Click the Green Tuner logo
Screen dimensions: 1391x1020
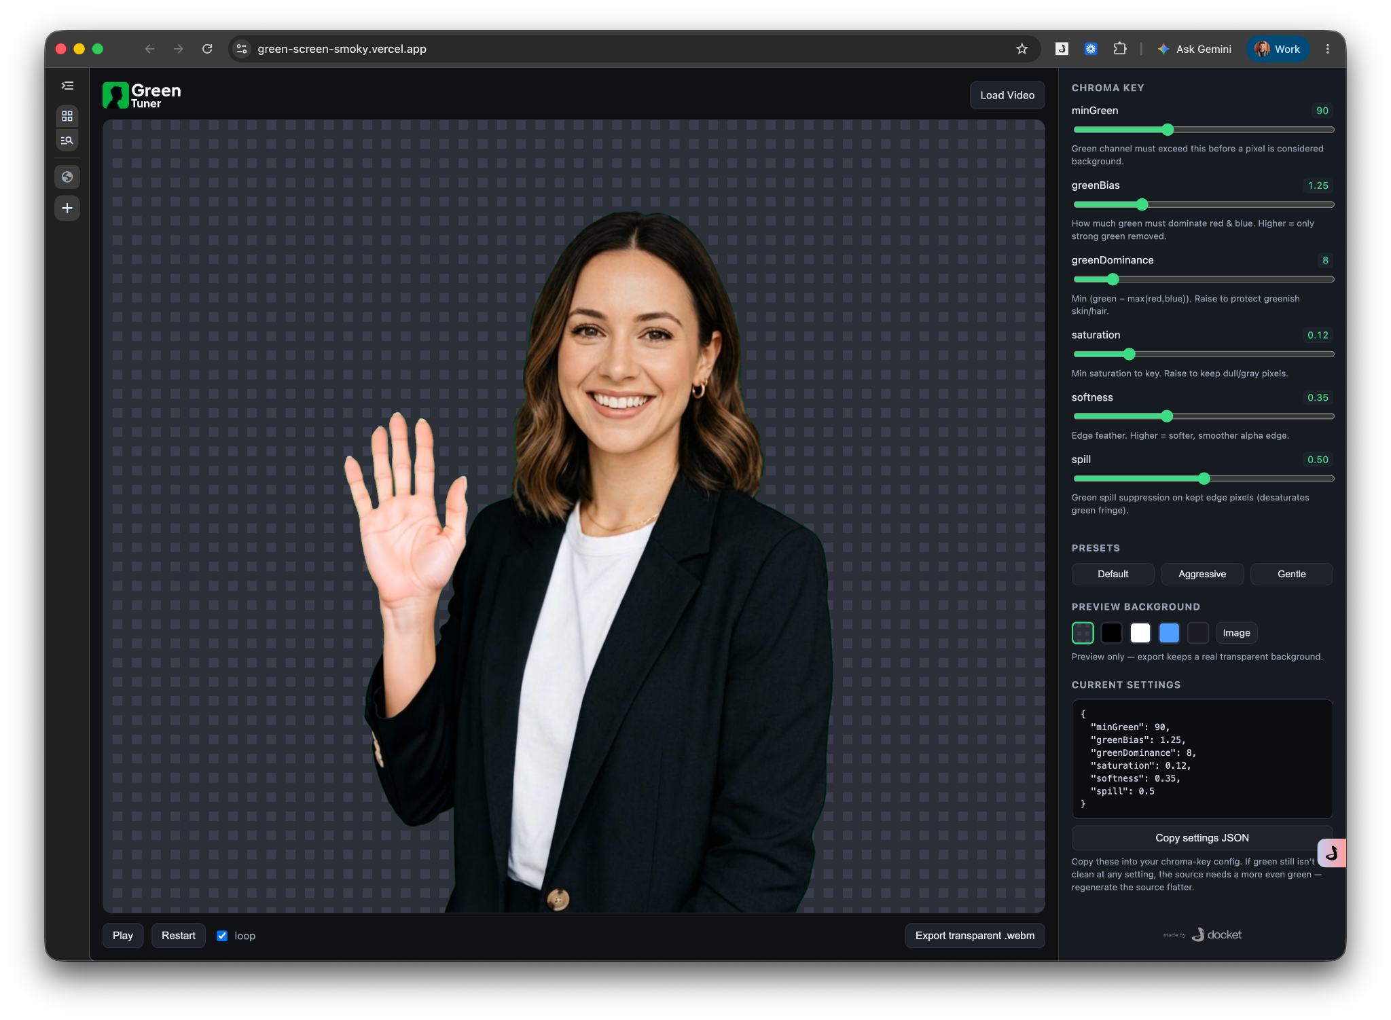142,95
